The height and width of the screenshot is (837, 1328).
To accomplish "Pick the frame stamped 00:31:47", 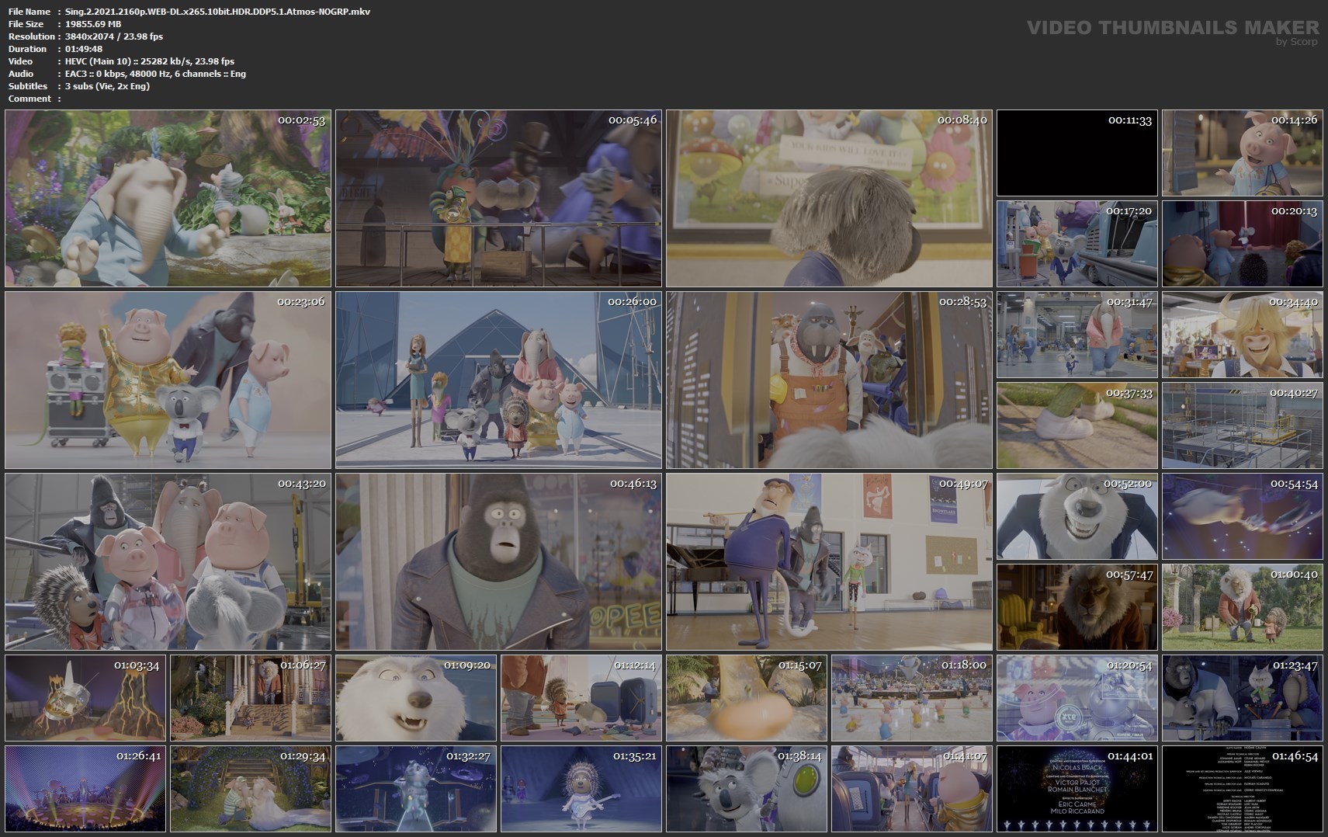I will point(1077,335).
